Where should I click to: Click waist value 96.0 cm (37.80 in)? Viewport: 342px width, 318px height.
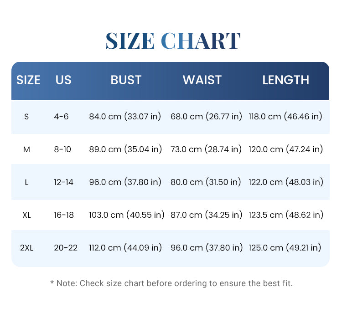(x=207, y=247)
